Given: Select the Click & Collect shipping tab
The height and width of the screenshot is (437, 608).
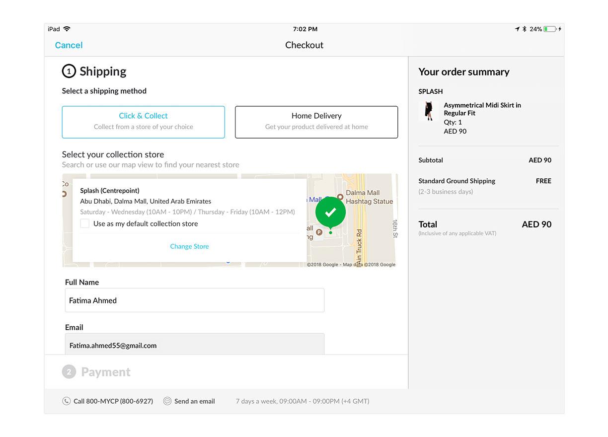Looking at the screenshot, I should [143, 122].
